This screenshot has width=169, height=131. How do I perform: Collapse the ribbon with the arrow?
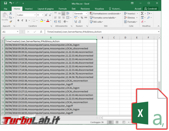(158, 26)
